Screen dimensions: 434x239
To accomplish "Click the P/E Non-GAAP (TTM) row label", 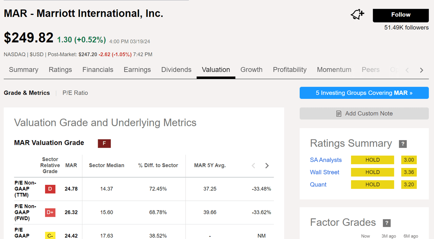I will click(25, 189).
